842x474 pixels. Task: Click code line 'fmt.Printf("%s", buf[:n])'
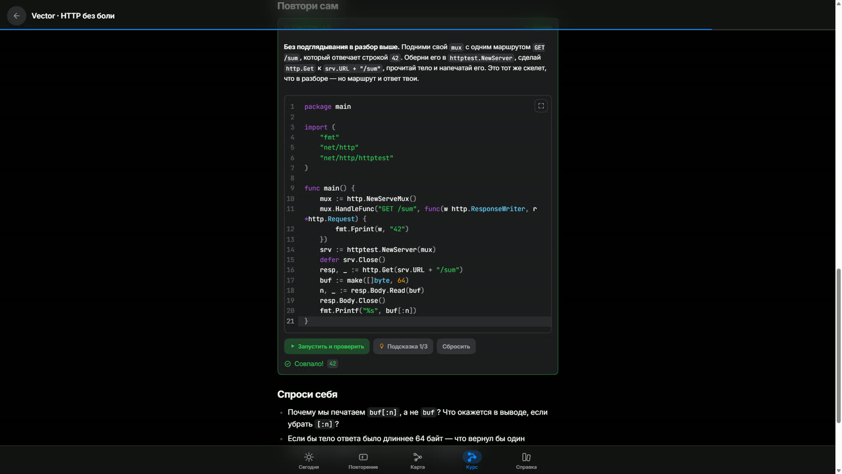368,311
